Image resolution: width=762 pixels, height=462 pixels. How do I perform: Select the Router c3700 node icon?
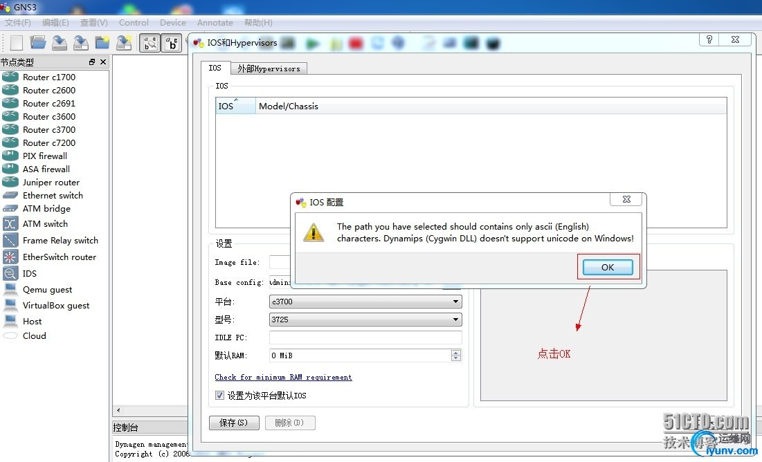(x=10, y=129)
